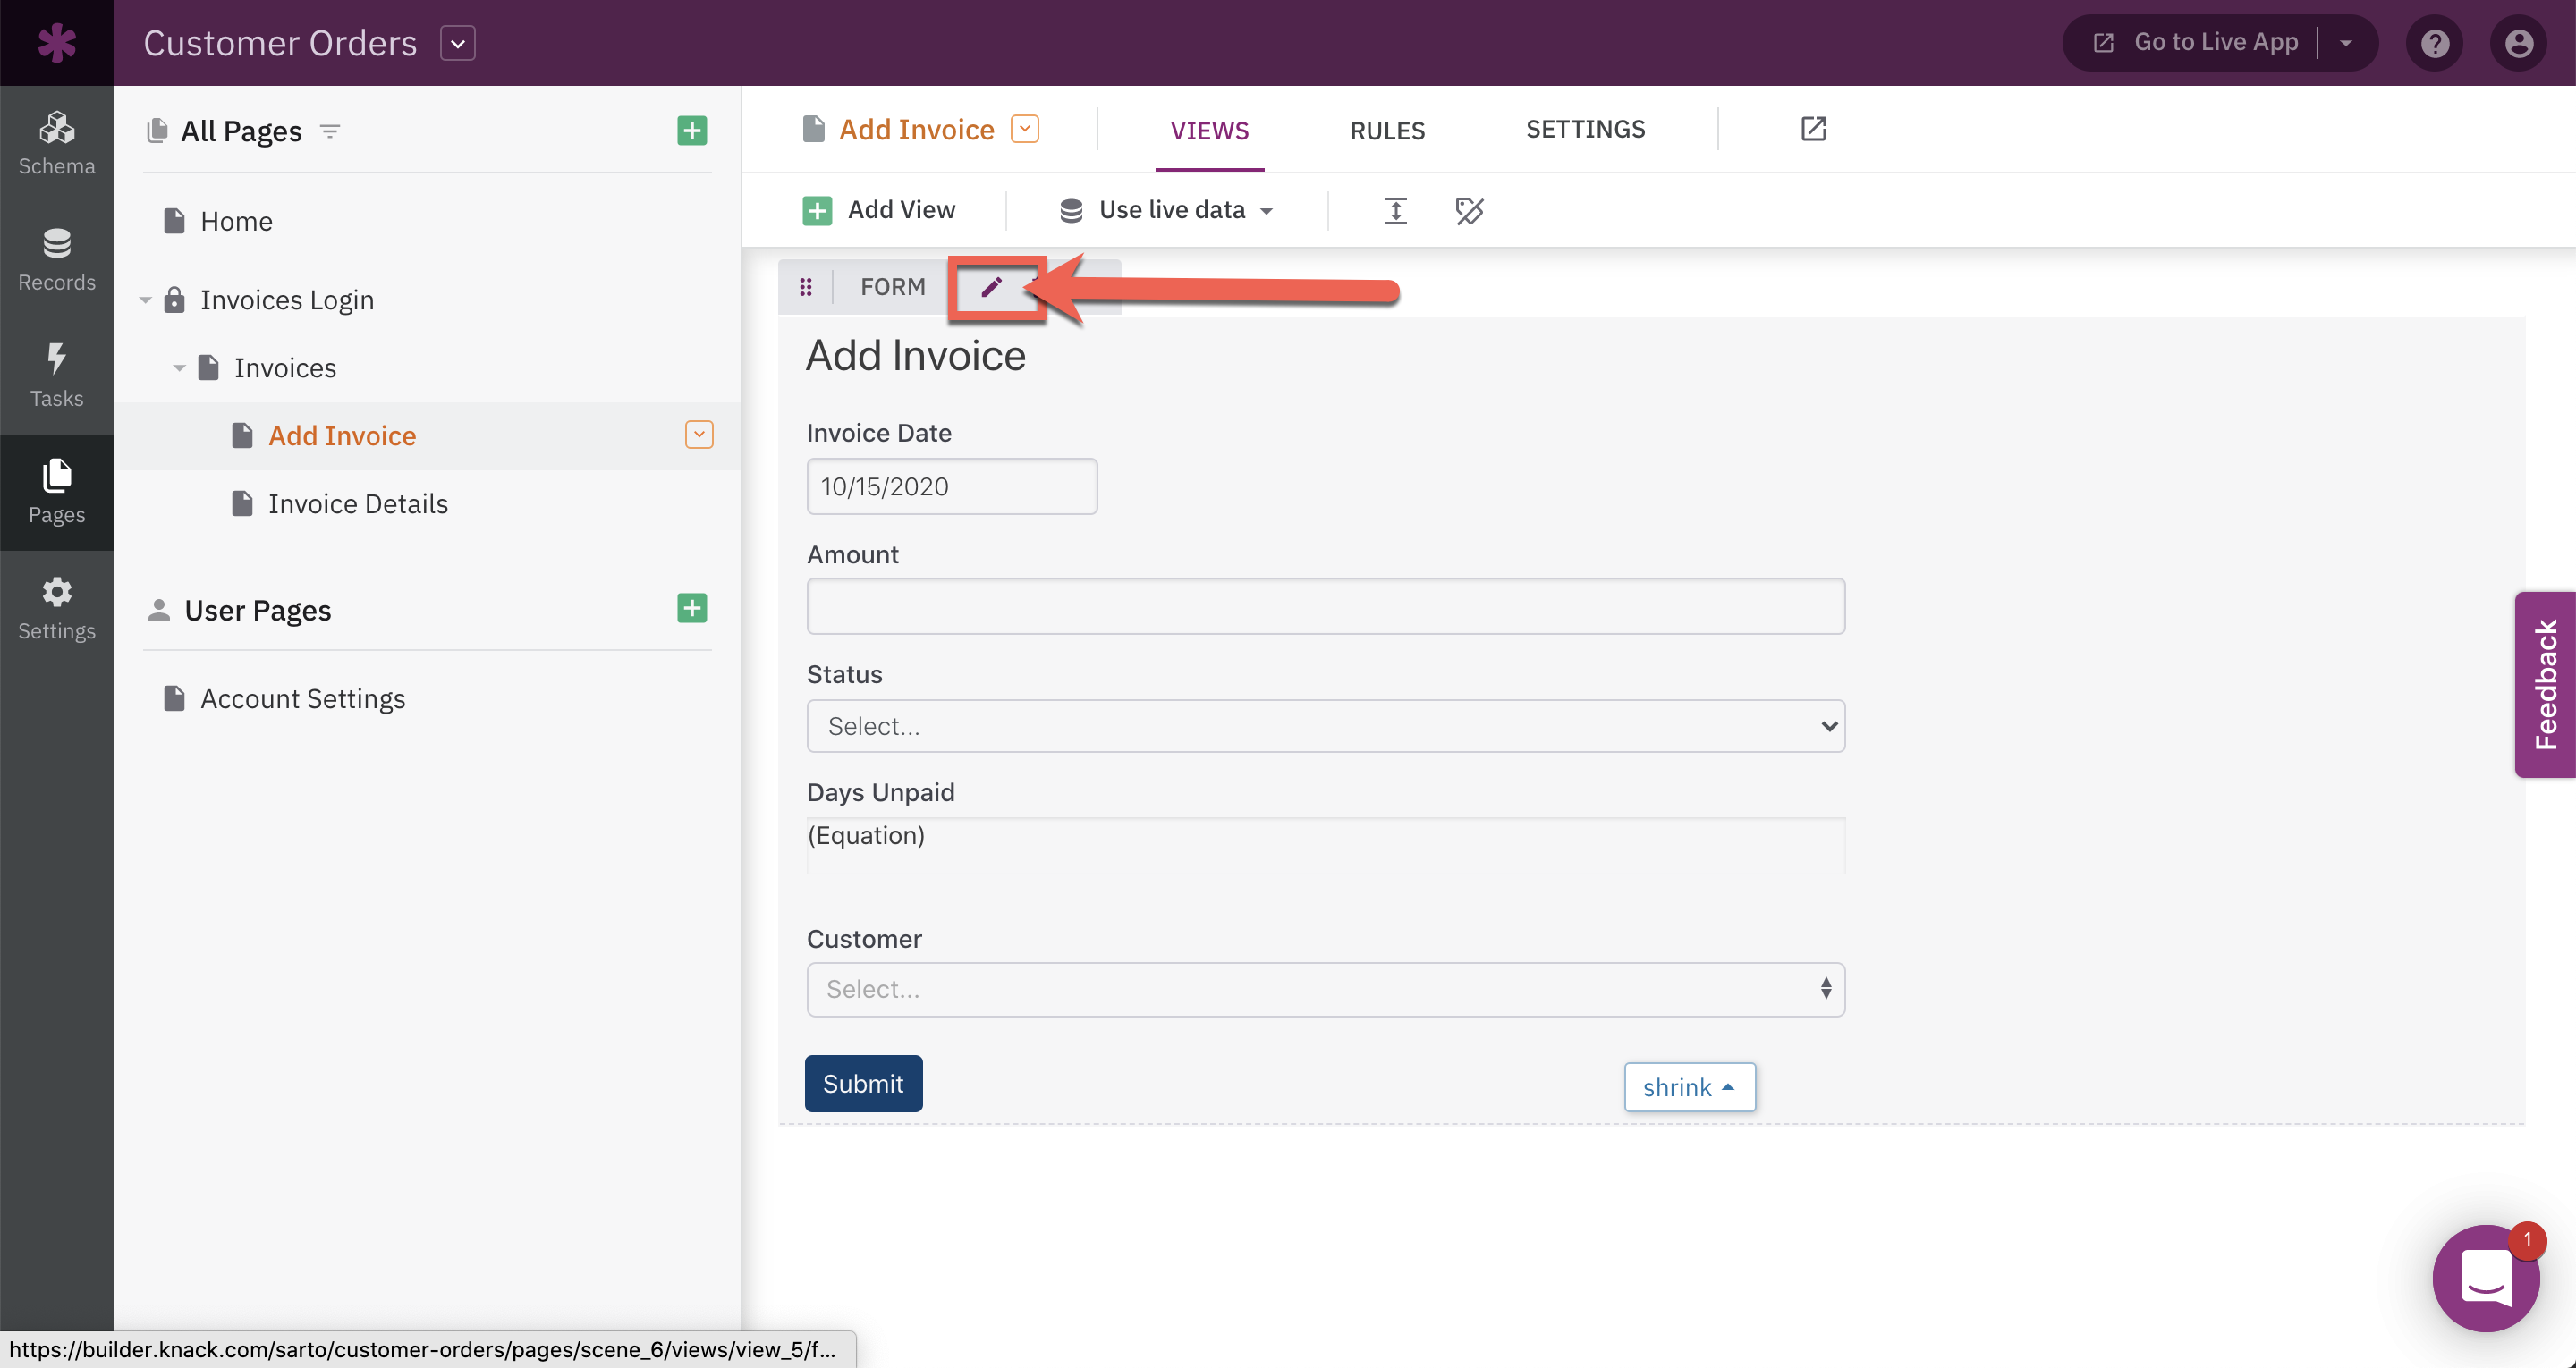Viewport: 2576px width, 1368px height.
Task: Add a new user page with green plus
Action: (x=692, y=608)
